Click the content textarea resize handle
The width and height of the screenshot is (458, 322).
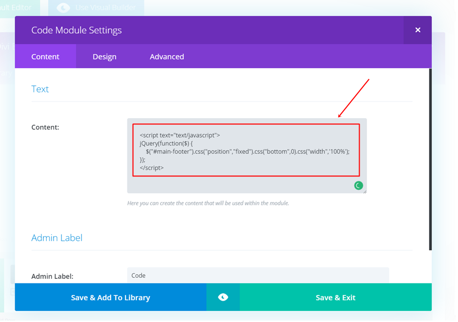pos(364,191)
